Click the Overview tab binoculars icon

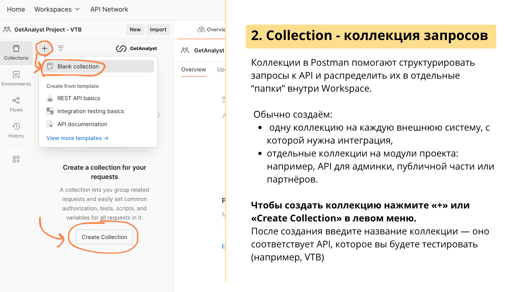(201, 29)
